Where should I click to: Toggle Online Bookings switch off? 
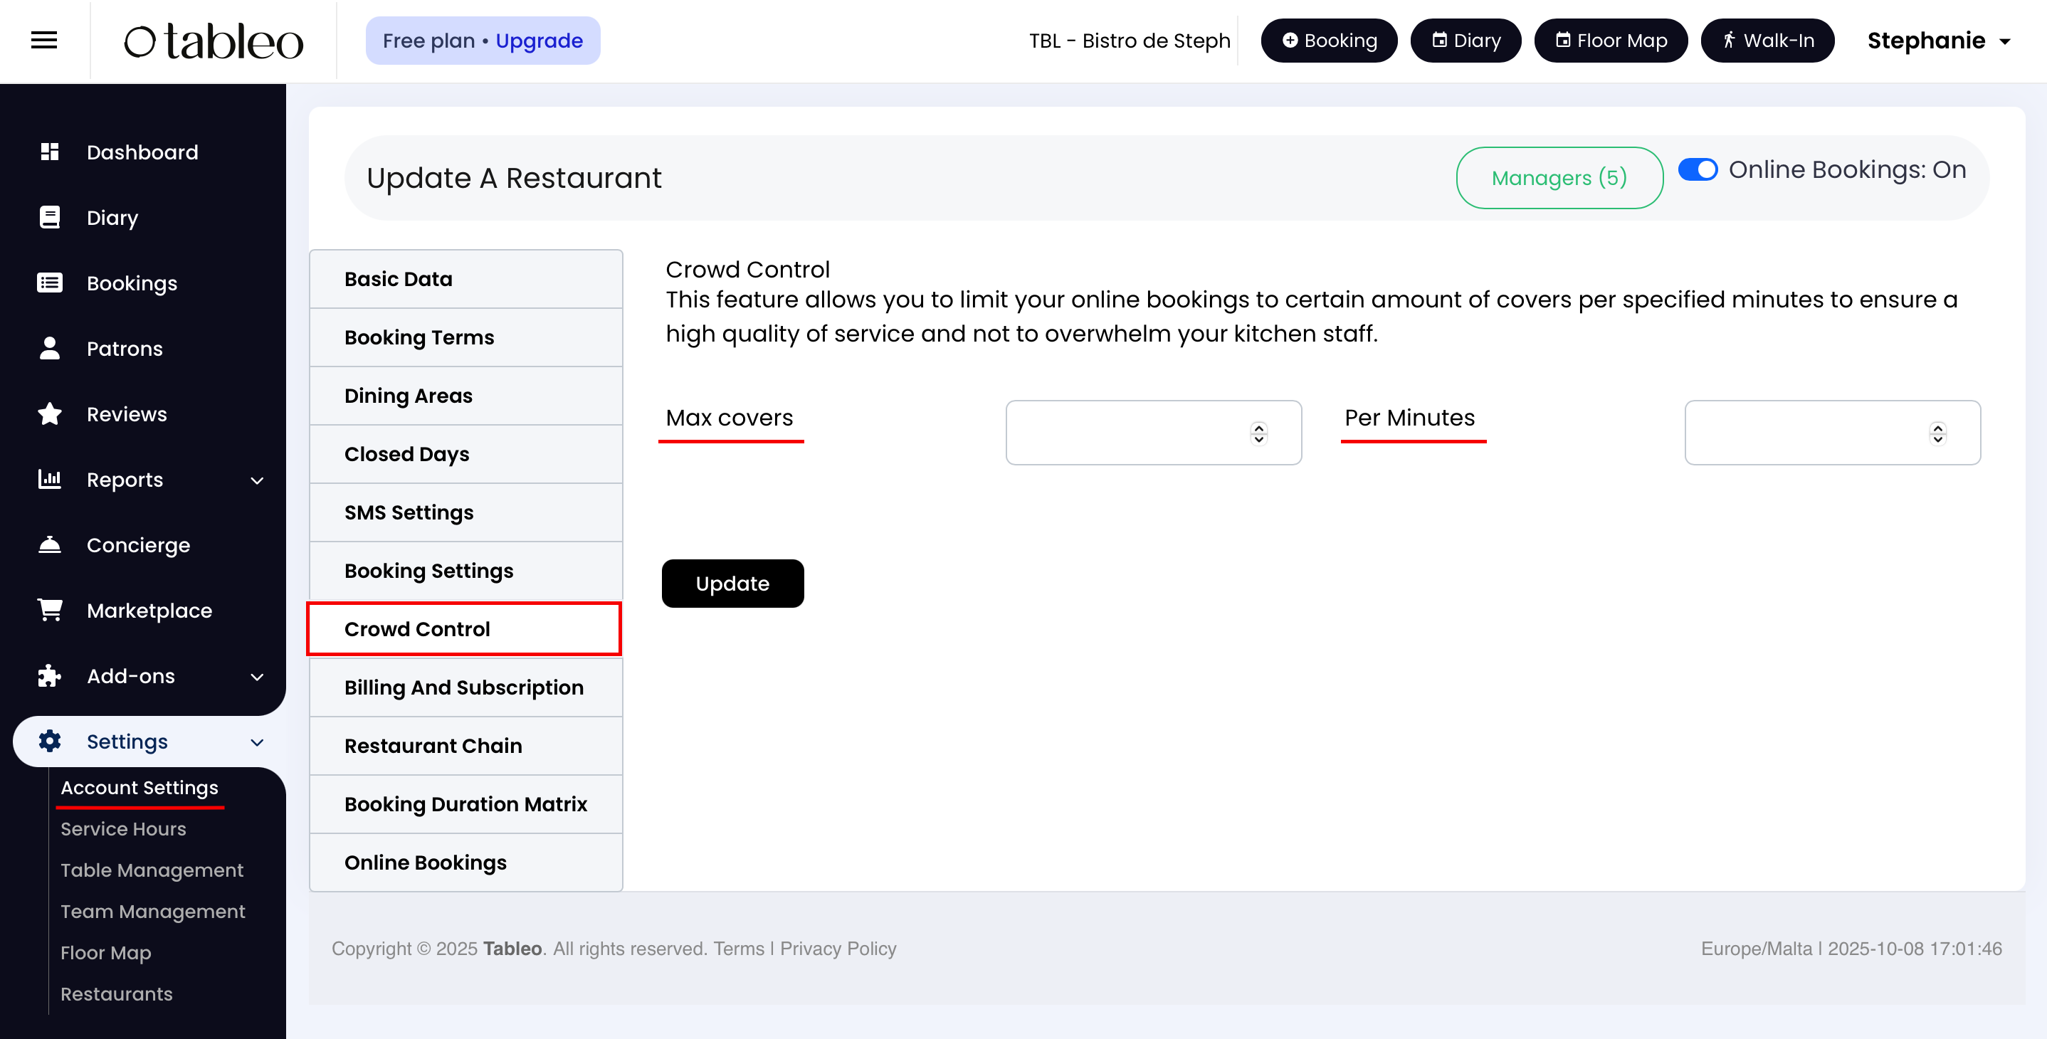coord(1698,170)
